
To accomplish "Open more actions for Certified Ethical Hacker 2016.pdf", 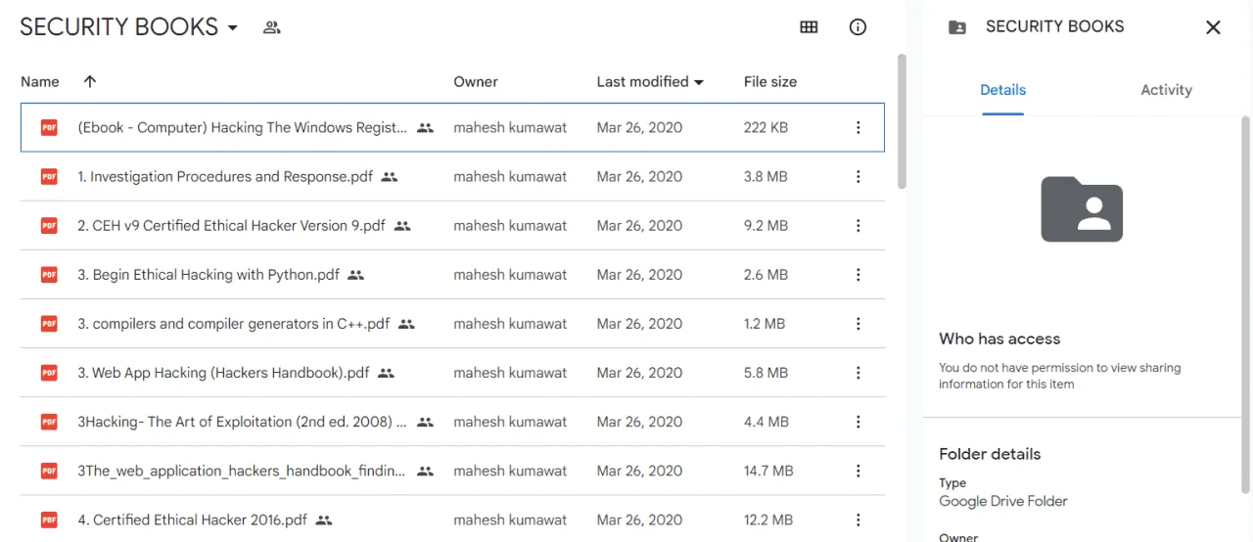I will point(858,519).
